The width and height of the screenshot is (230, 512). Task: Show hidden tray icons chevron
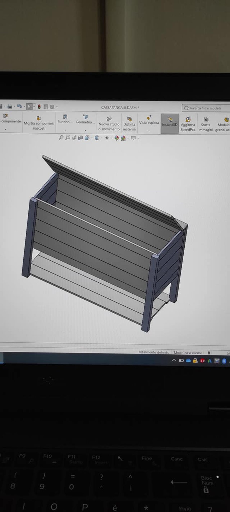(x=174, y=360)
